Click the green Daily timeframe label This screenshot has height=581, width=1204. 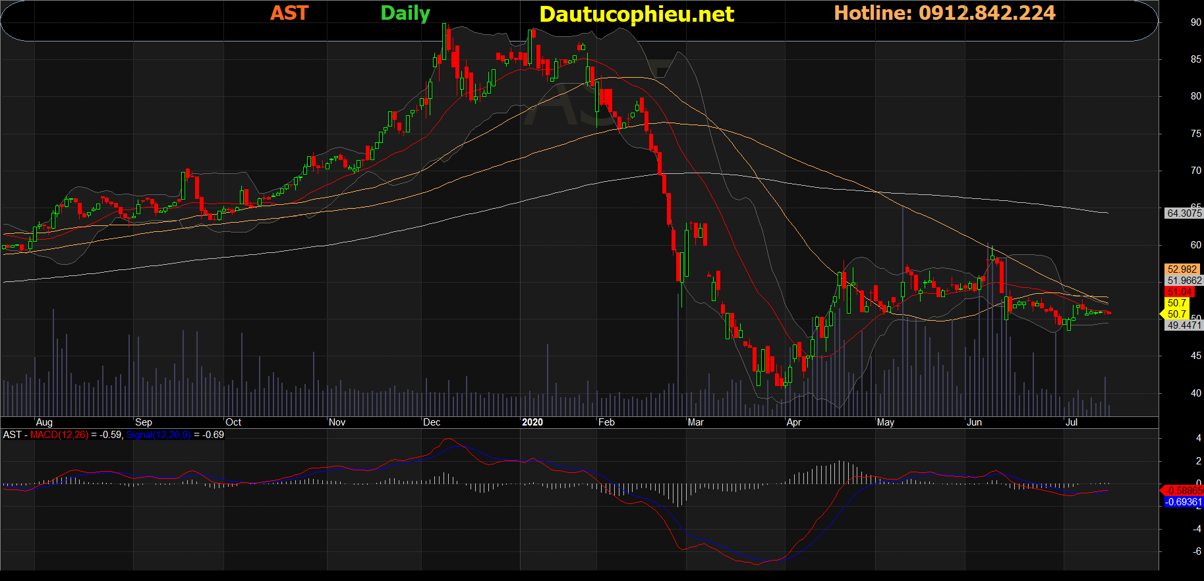405,13
